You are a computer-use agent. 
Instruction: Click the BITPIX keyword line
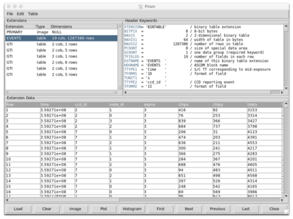(171, 31)
